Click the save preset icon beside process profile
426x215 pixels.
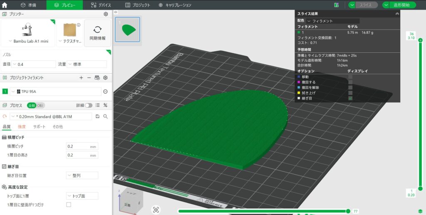click(97, 116)
